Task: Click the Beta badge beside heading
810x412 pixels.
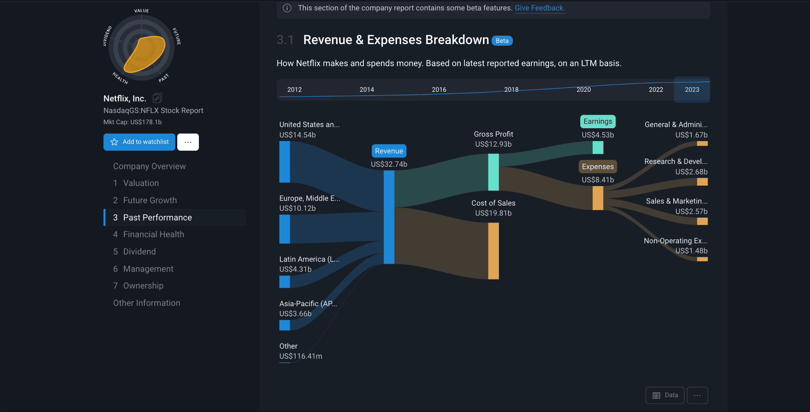Action: (x=502, y=40)
